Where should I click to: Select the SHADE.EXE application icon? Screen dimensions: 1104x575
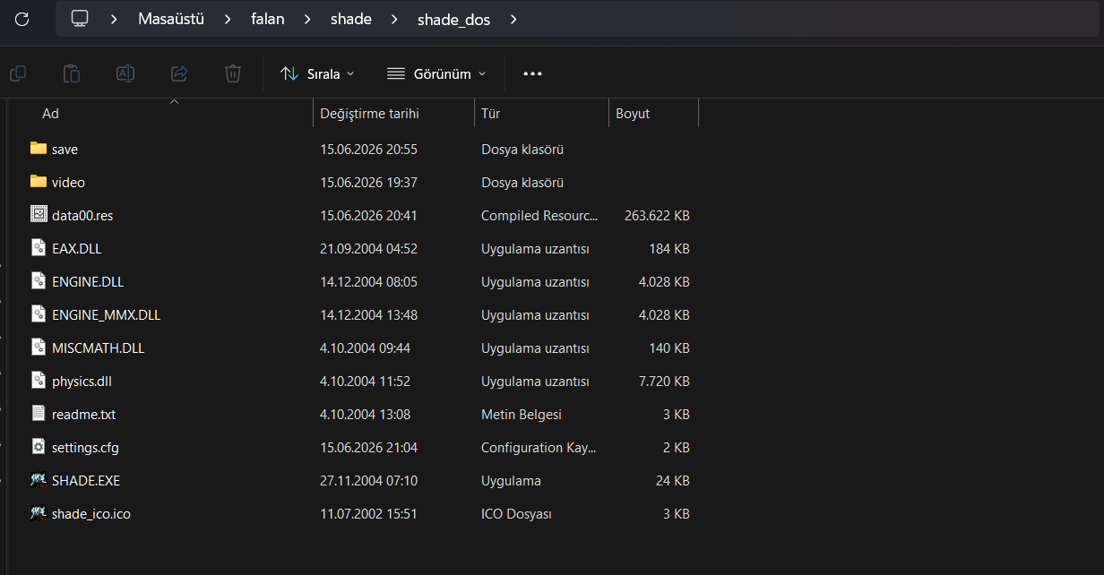tap(39, 480)
